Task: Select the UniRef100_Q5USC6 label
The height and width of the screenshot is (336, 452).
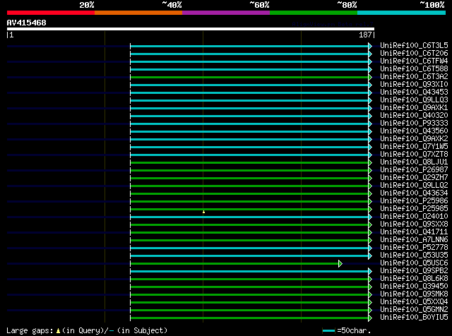Action: pyautogui.click(x=414, y=263)
